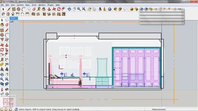Choose the Circle tool in the top toolbar
Screen dimensions: 198x111
[19, 9]
